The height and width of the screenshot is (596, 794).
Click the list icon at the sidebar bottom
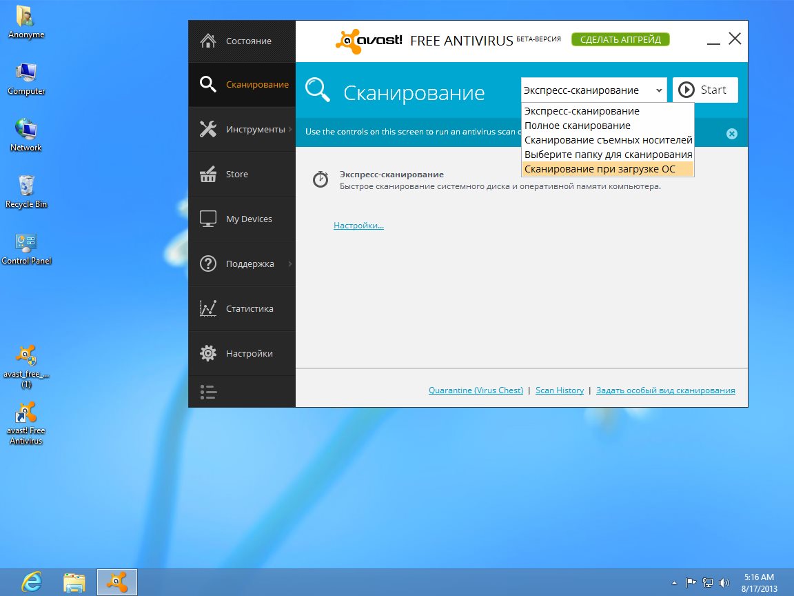tap(208, 392)
